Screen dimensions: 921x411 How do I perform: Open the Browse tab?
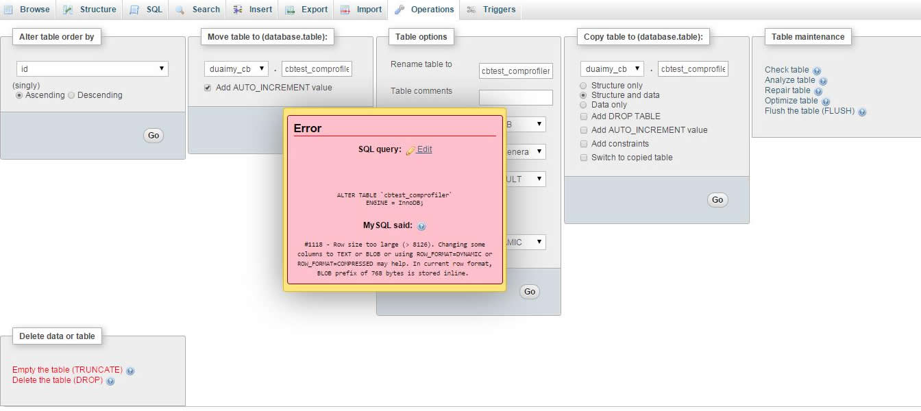point(27,10)
